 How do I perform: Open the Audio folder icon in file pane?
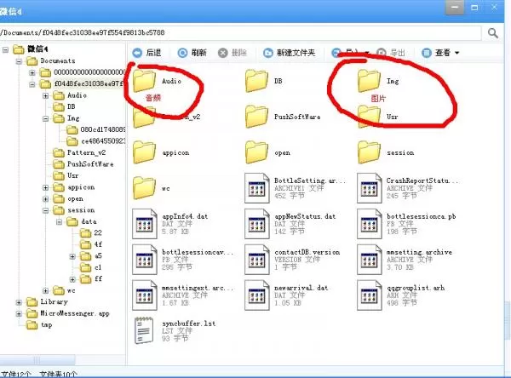pos(144,81)
